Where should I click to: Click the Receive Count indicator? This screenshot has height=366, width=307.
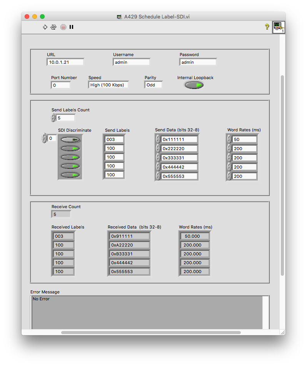(61, 214)
